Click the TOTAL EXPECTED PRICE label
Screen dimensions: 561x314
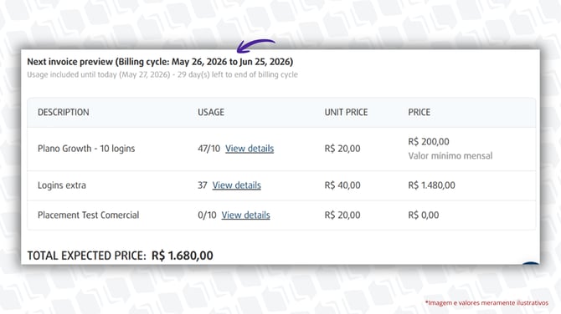pos(87,256)
